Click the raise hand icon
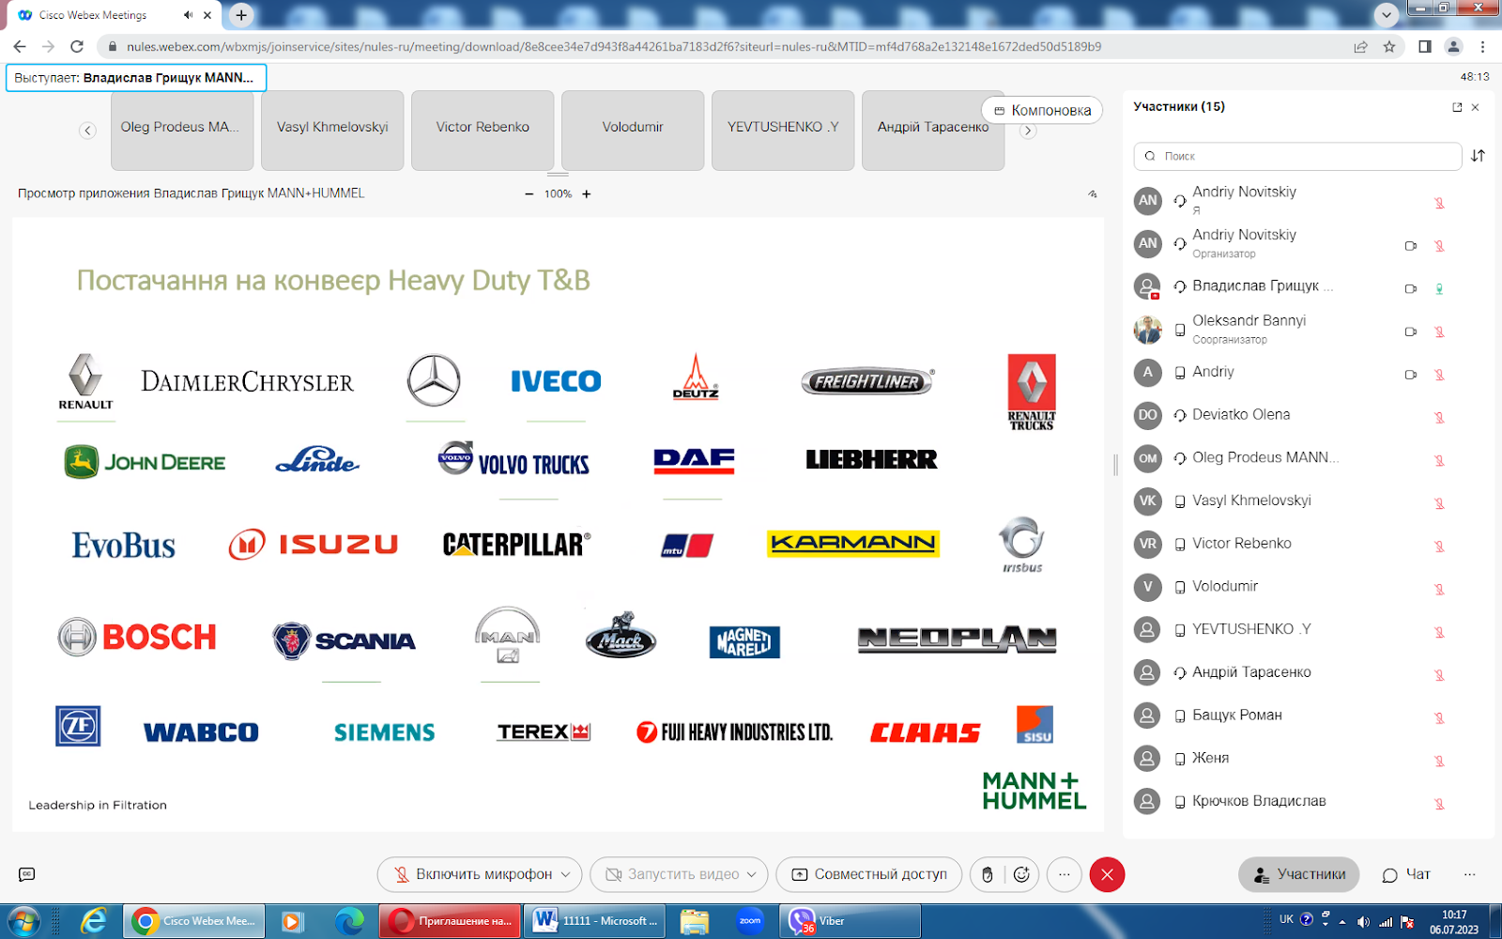 pyautogui.click(x=987, y=874)
